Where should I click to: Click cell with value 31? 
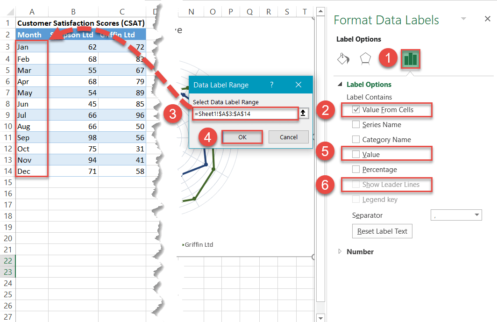click(x=122, y=149)
